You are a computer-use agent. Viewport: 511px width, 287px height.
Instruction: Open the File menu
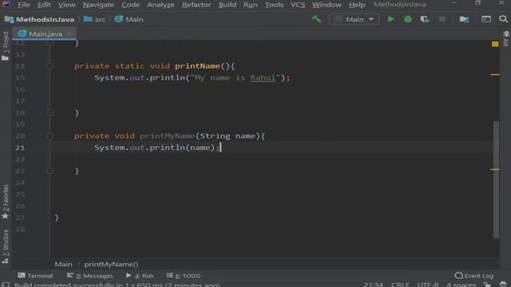pos(24,5)
